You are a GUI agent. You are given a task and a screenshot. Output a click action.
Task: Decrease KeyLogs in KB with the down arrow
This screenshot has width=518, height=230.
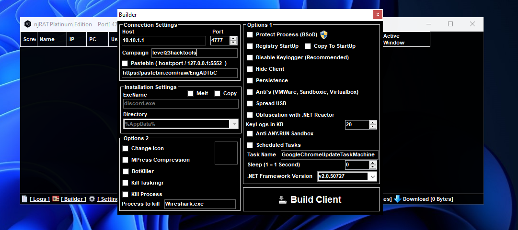373,127
